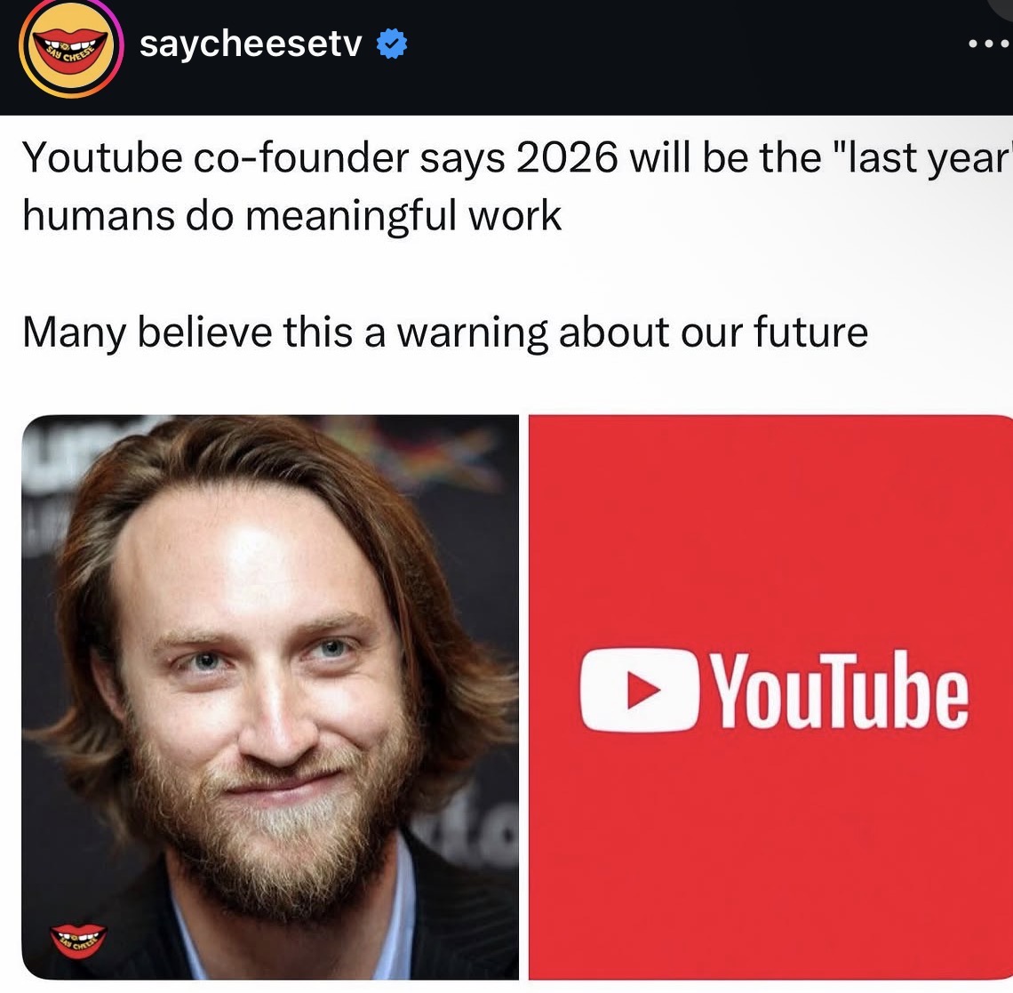The height and width of the screenshot is (993, 1013).
Task: Click the Say Cheese lips watermark on photo
Action: tap(78, 941)
